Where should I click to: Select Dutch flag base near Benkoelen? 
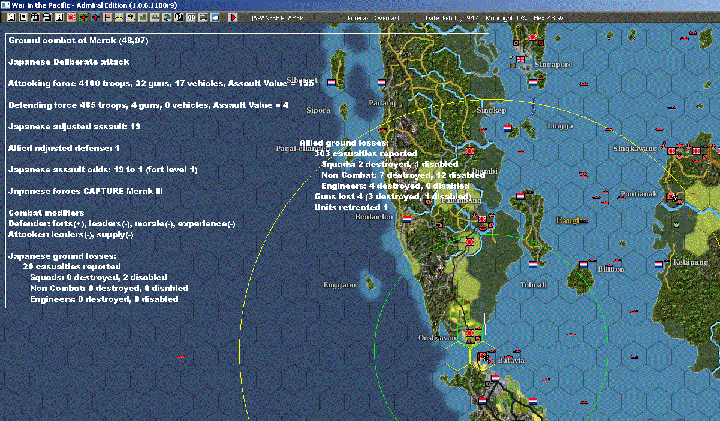(x=407, y=219)
